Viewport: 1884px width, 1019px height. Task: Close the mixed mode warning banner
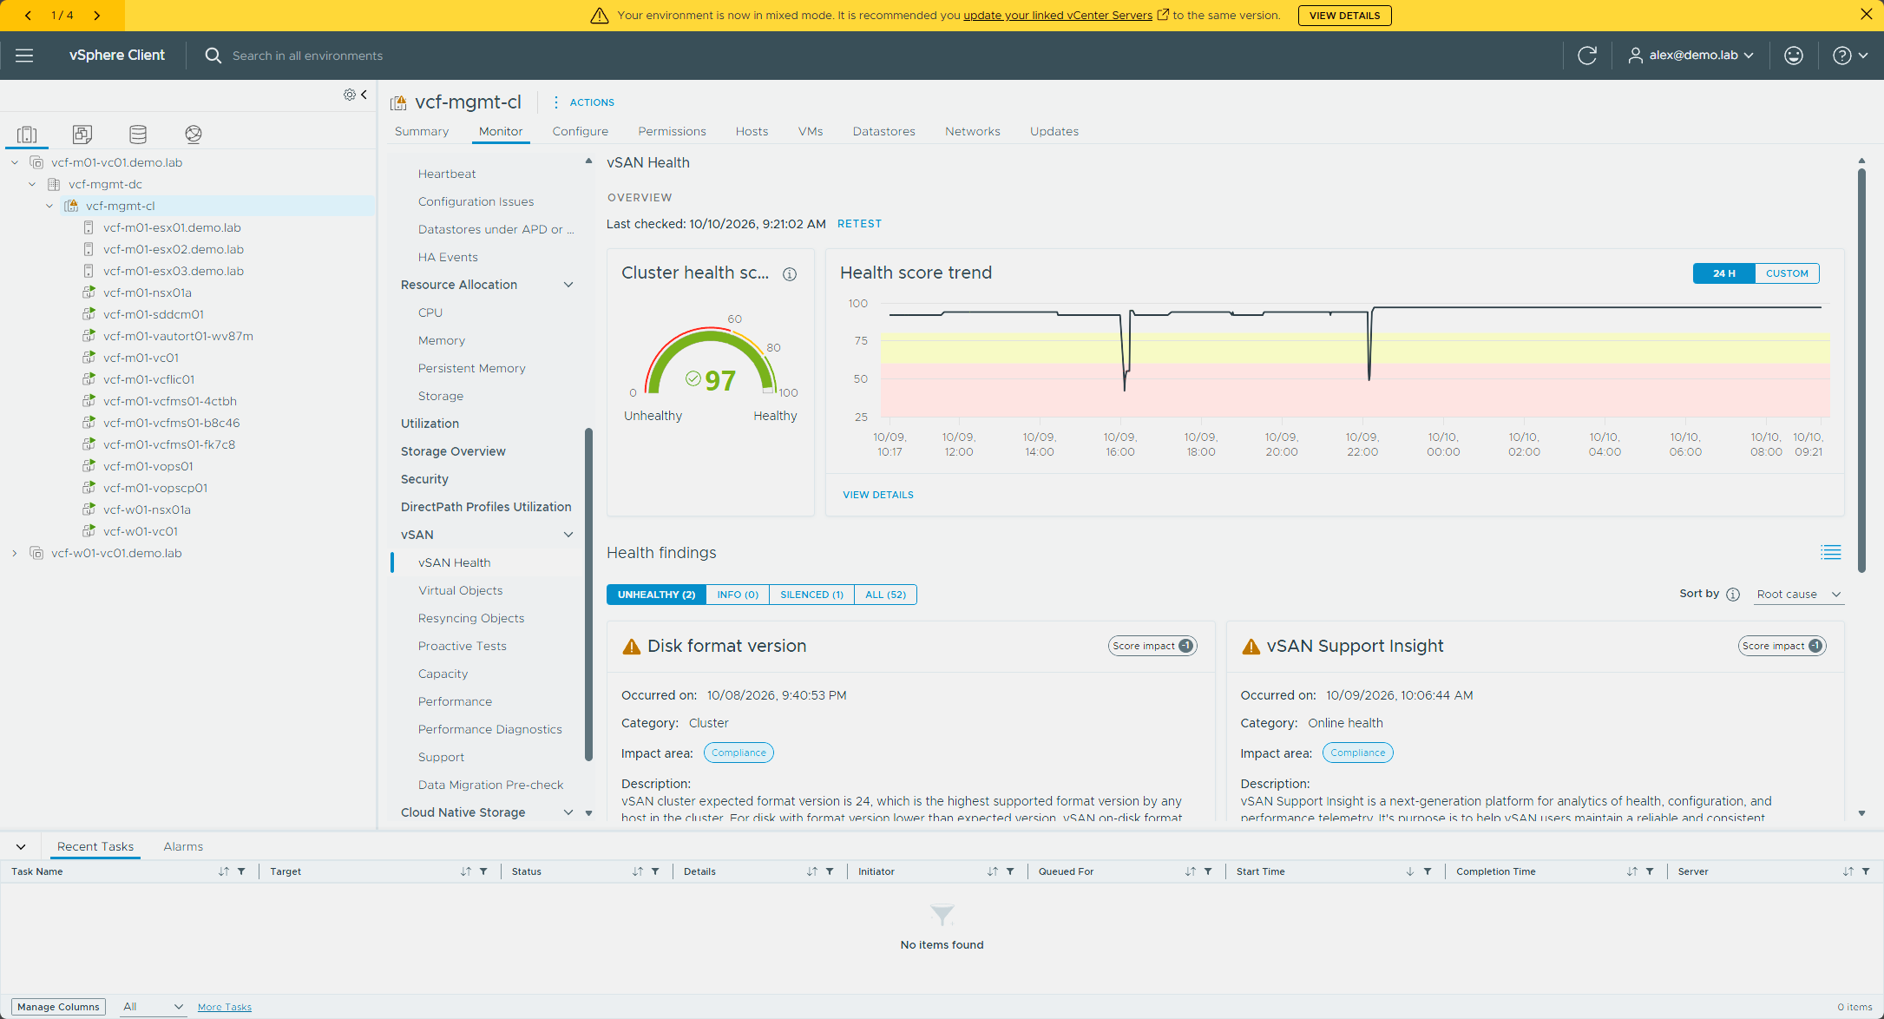coord(1867,14)
